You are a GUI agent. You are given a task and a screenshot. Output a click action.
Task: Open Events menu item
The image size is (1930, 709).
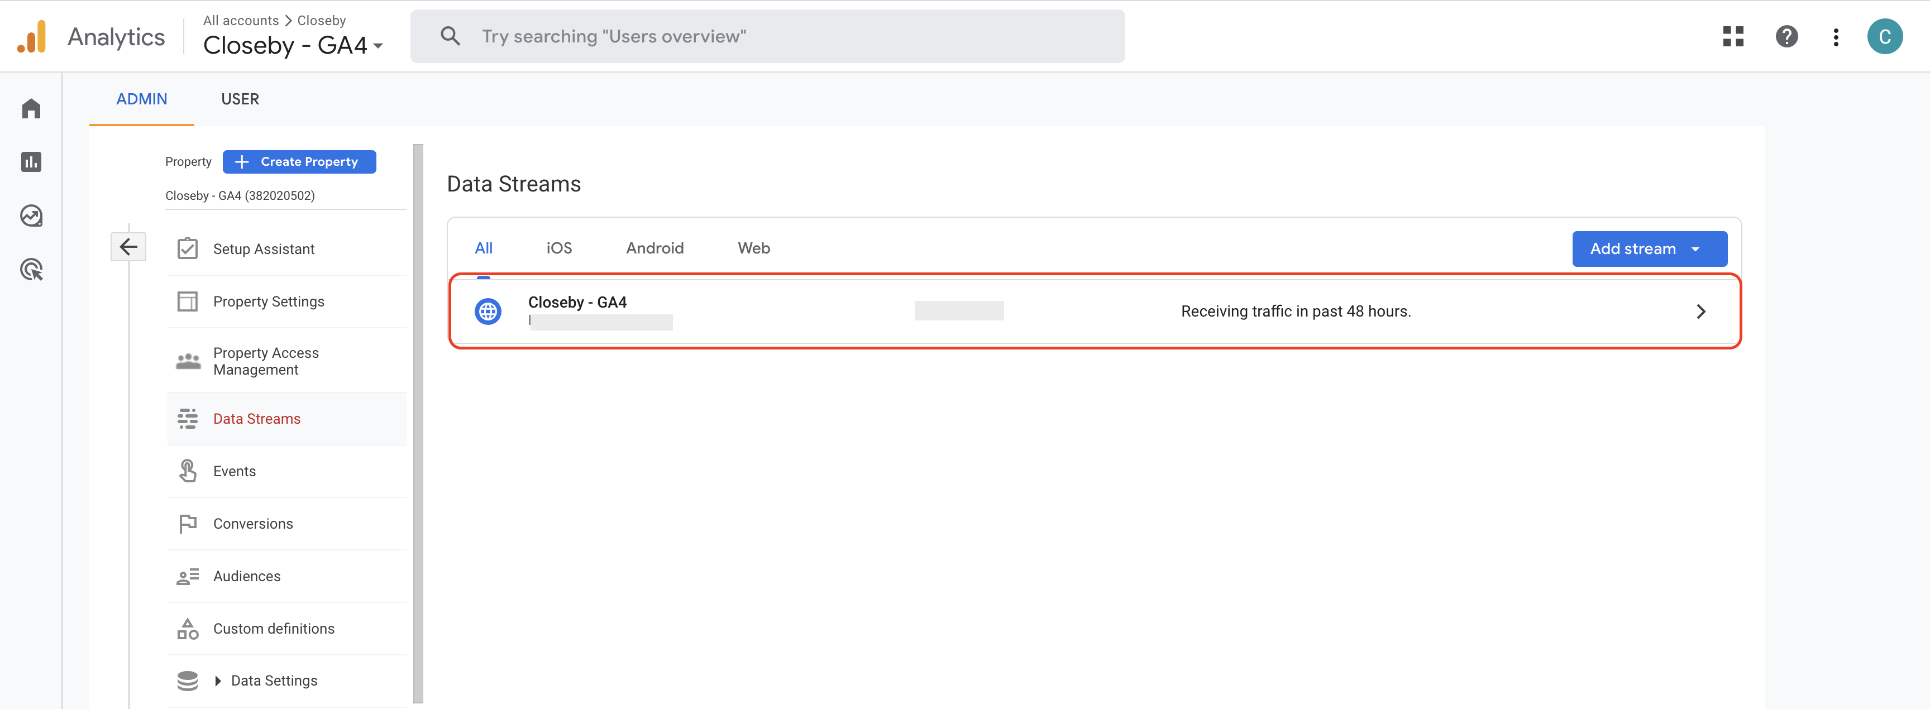[287, 471]
